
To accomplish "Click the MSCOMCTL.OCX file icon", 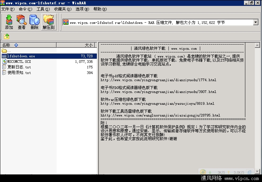I will click(4, 62).
